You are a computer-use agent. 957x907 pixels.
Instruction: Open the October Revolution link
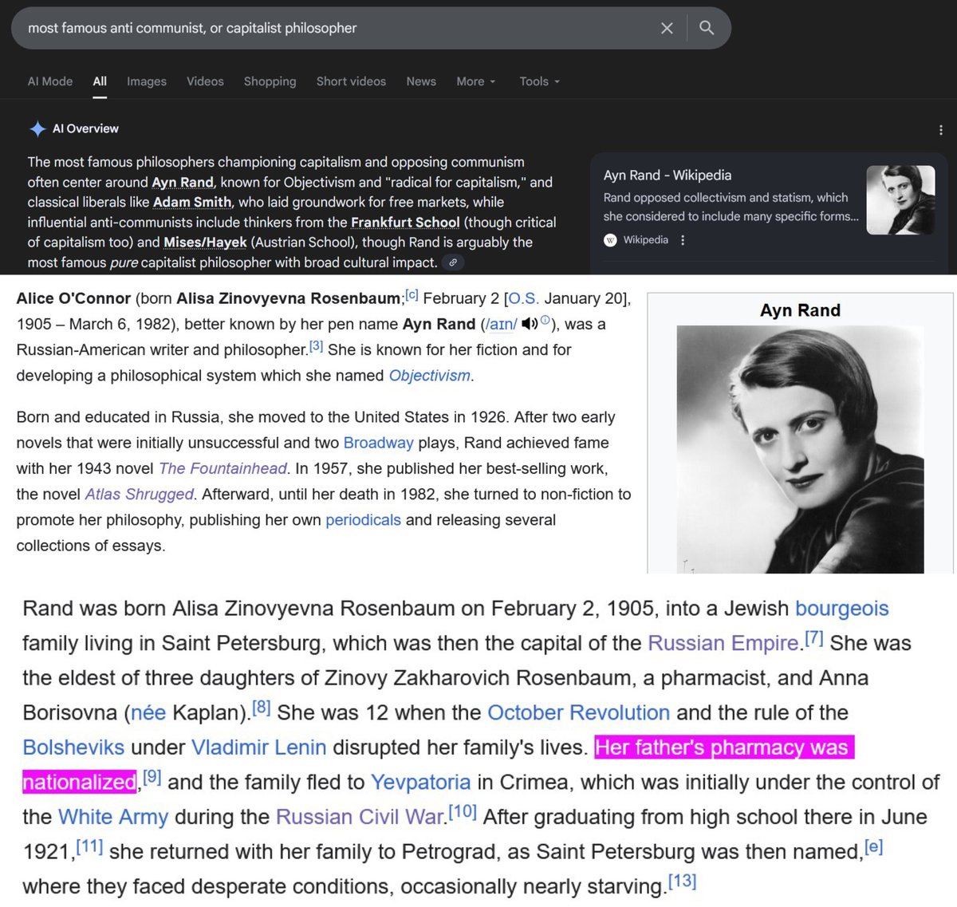pos(579,712)
